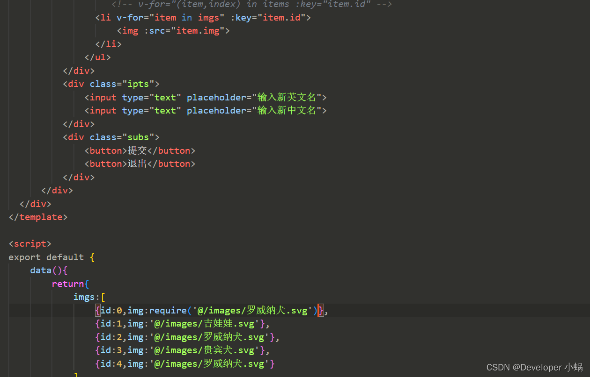Click the export default { line
The image size is (590, 377).
pos(52,257)
